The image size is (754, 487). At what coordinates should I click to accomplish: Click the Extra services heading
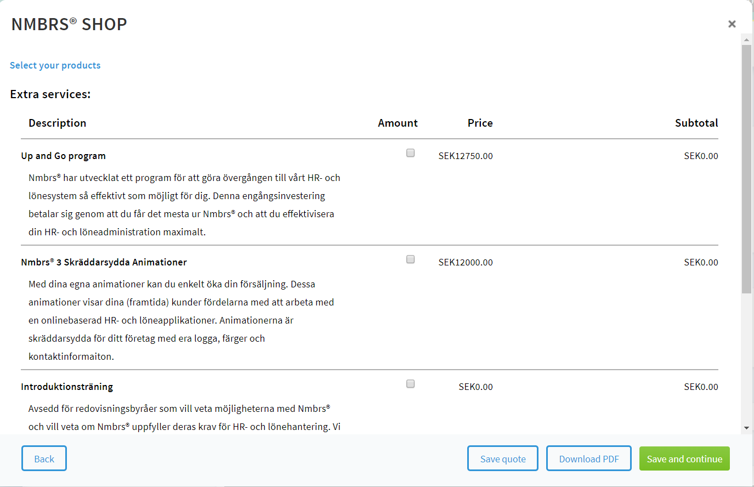pyautogui.click(x=50, y=94)
